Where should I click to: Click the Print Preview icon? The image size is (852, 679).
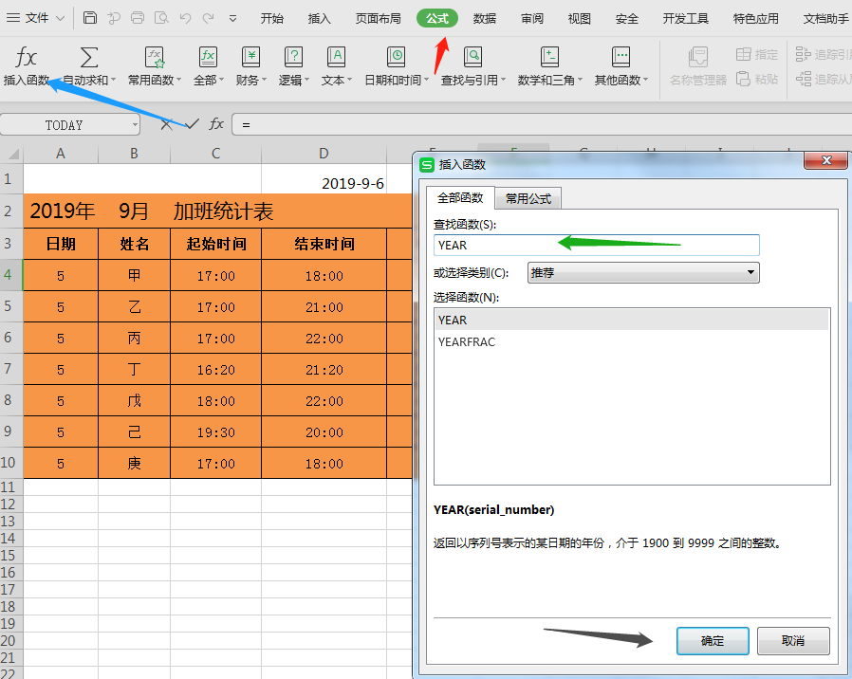click(161, 18)
